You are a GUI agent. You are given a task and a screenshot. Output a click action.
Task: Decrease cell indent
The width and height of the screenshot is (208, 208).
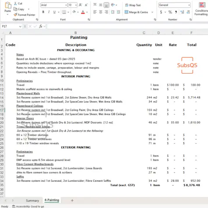[113, 12]
